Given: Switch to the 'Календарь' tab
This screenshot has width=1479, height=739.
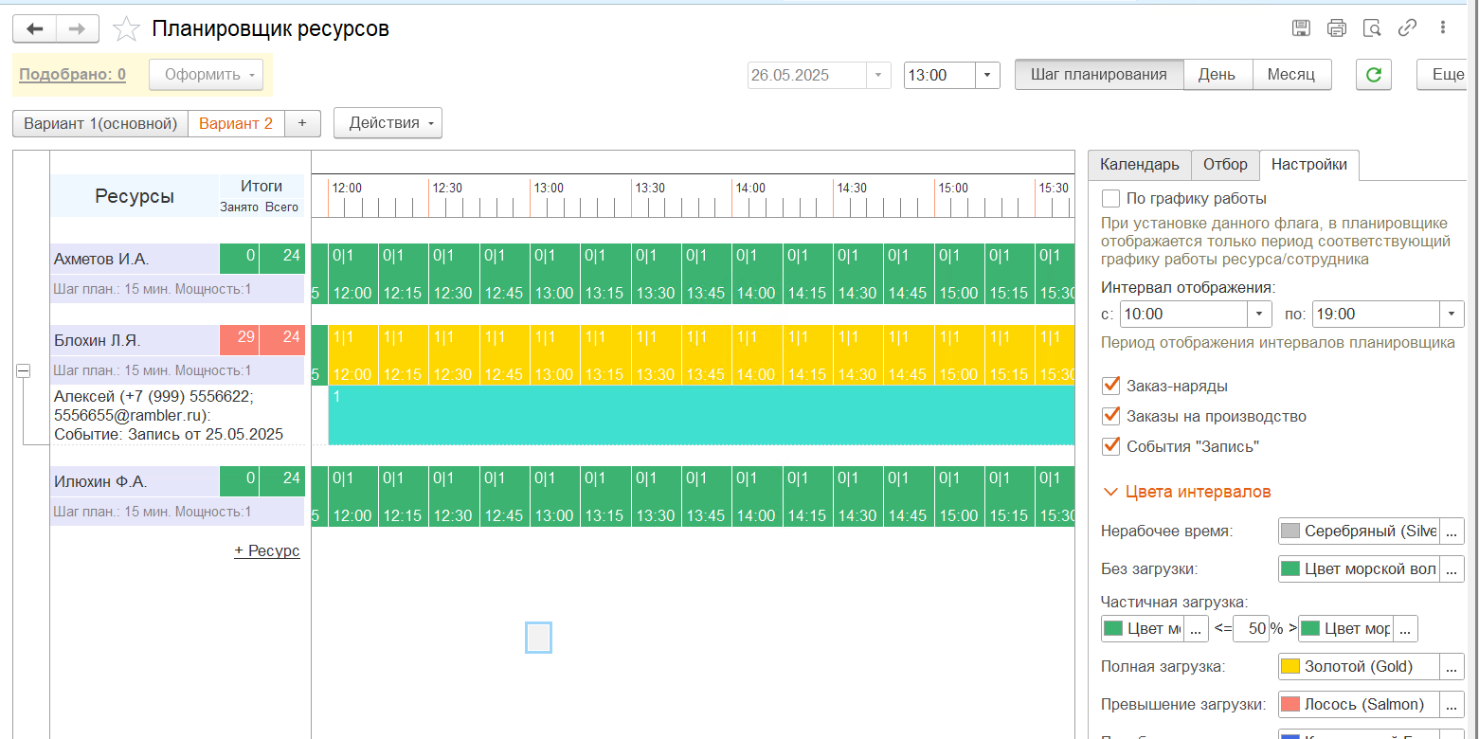Looking at the screenshot, I should click(1139, 165).
